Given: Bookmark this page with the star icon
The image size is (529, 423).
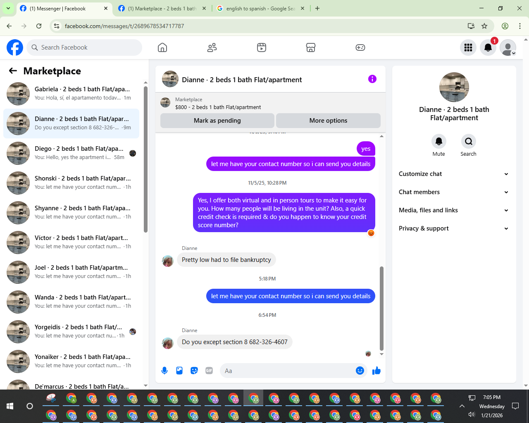Looking at the screenshot, I should pyautogui.click(x=484, y=26).
